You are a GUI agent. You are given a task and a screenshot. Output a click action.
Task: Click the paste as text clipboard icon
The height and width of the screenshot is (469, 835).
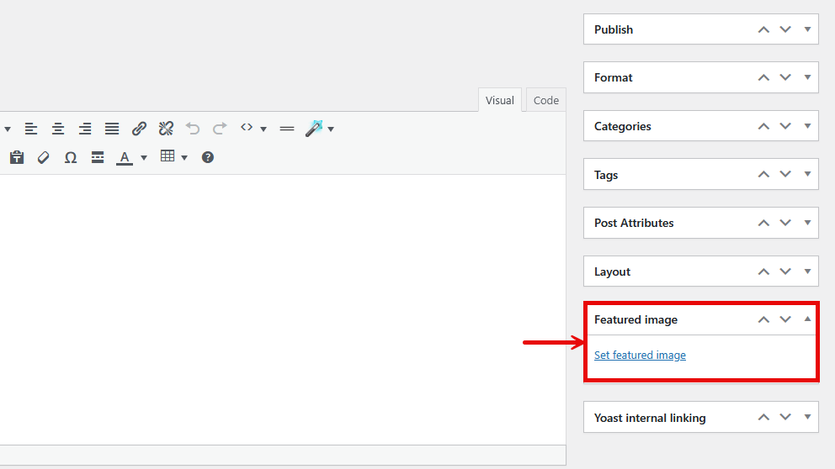tap(17, 157)
